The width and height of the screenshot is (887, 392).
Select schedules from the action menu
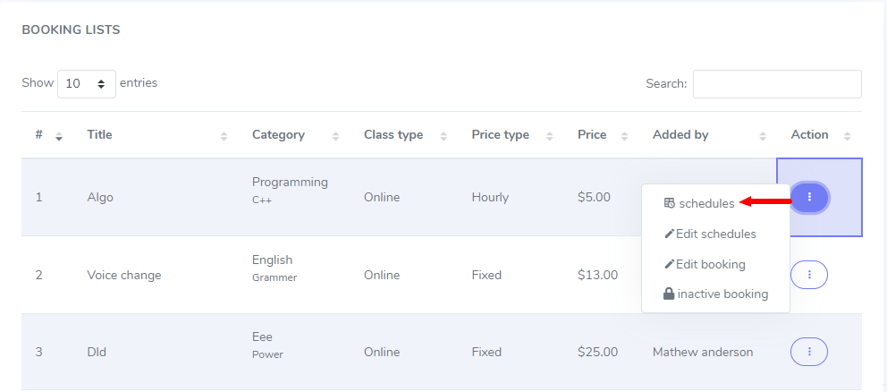coord(706,203)
